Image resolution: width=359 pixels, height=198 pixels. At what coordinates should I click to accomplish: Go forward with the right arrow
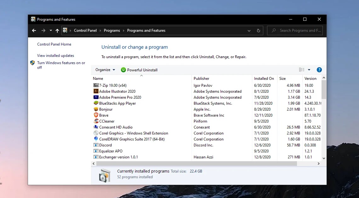[43, 30]
